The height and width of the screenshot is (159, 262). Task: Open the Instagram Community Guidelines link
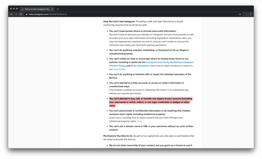164,62
